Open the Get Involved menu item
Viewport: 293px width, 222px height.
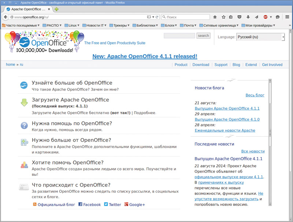pyautogui.click(x=272, y=64)
